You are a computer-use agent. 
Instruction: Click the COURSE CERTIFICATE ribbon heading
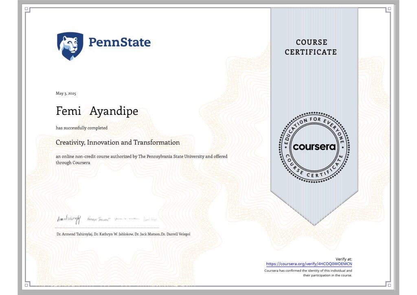[x=311, y=47]
